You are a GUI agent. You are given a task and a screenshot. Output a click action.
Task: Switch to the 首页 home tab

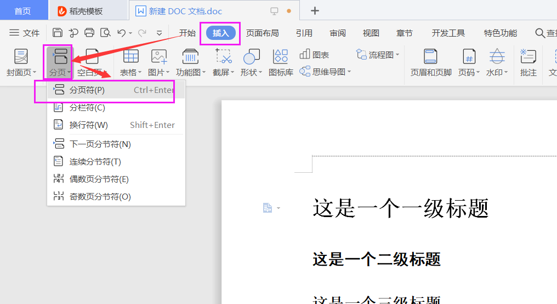pos(22,11)
